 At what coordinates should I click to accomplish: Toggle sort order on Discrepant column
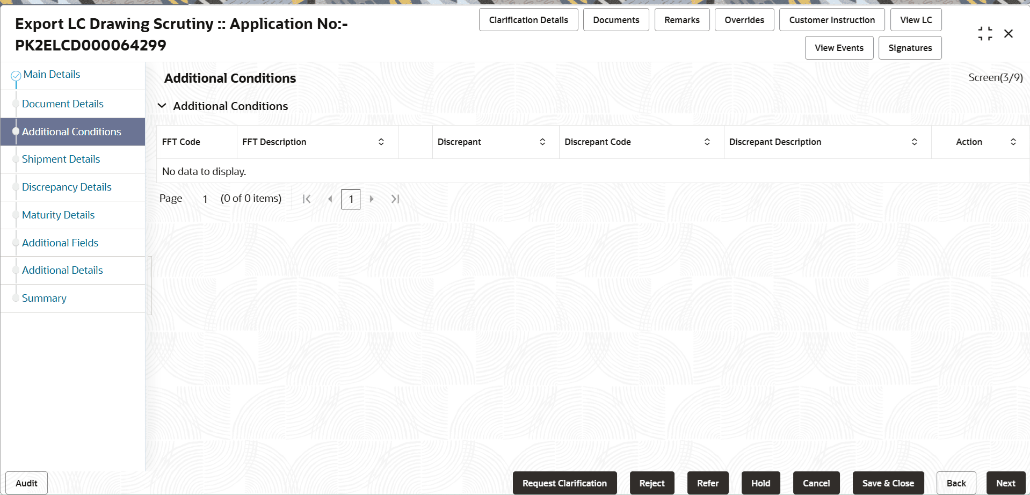[542, 142]
